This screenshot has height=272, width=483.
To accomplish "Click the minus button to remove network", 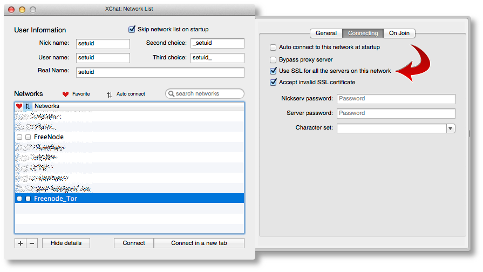I will (x=32, y=243).
